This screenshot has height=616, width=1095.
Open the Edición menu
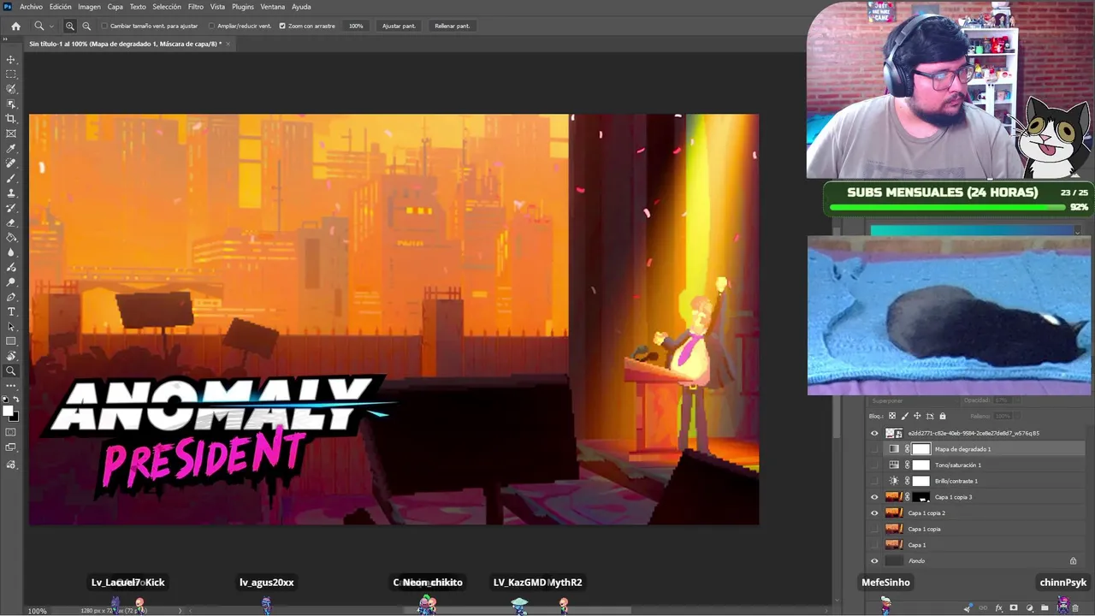61,7
